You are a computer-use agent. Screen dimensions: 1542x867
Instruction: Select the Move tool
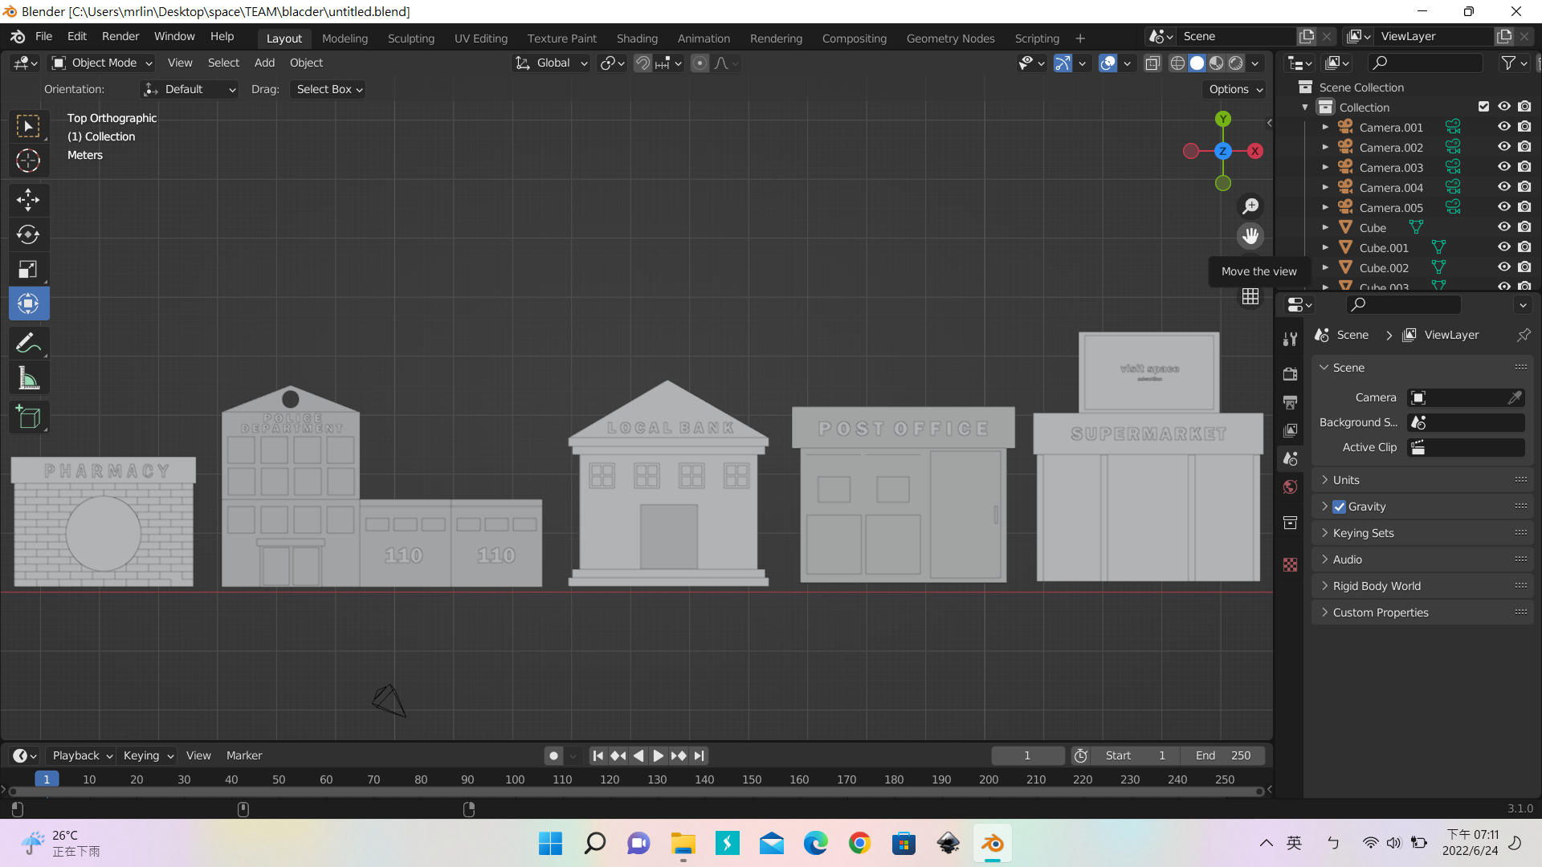(x=28, y=200)
